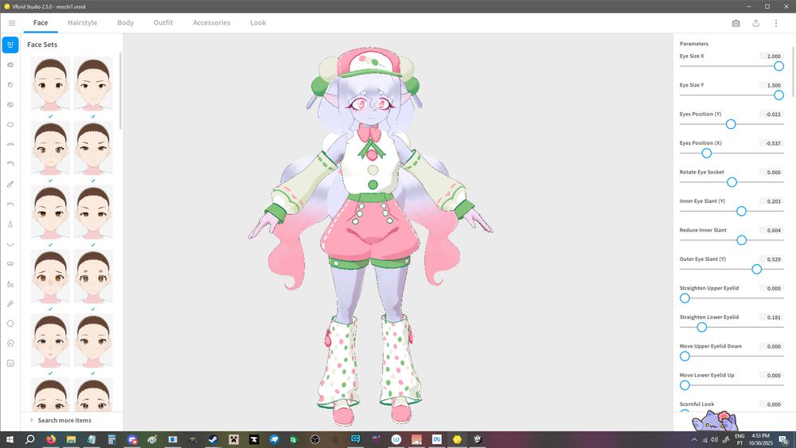Screen dimensions: 796x448
Task: Switch to the Outfit tab
Action: 163,23
